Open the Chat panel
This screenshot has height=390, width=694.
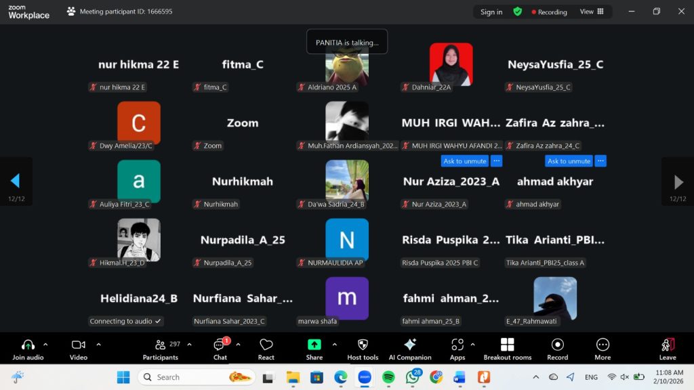coord(220,348)
